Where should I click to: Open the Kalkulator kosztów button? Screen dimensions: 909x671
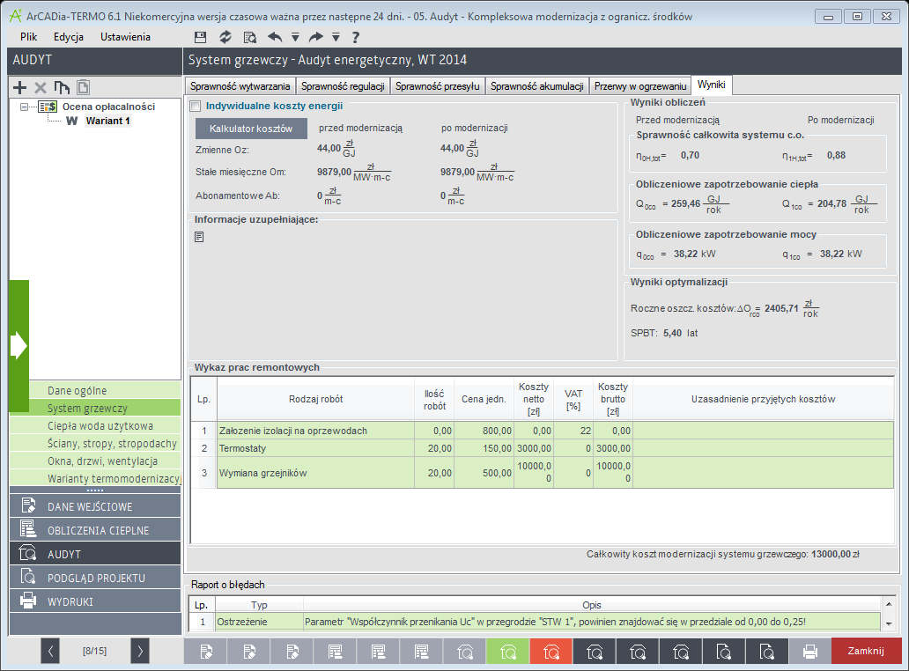pyautogui.click(x=251, y=129)
